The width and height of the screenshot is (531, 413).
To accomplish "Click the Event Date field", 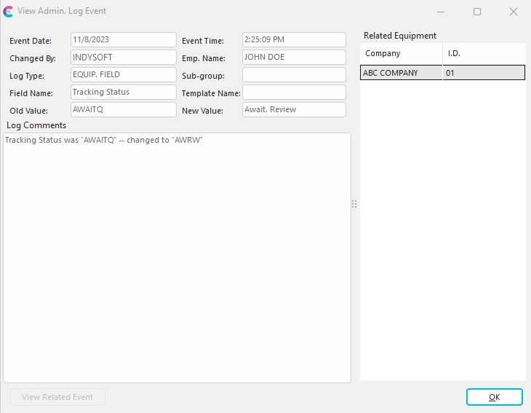I will point(123,40).
